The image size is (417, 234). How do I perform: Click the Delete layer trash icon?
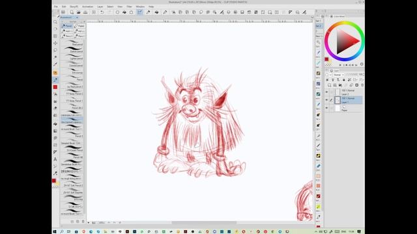click(362, 85)
